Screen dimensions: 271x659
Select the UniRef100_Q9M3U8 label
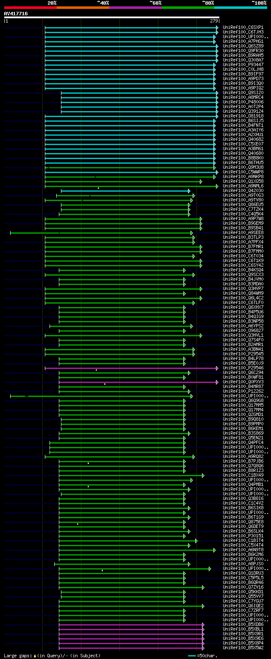click(x=243, y=167)
